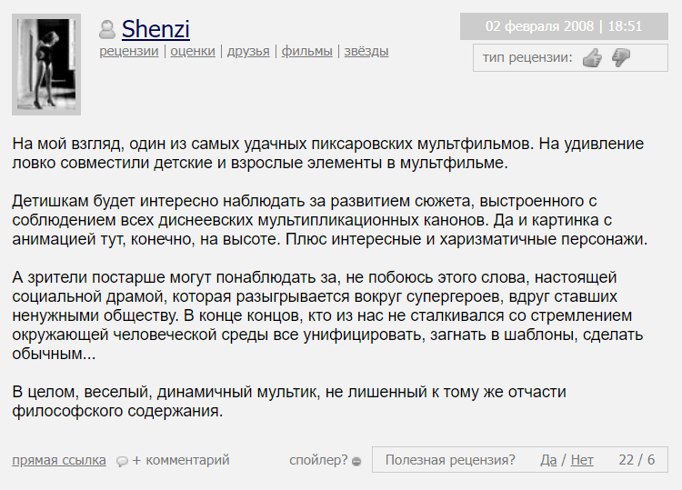Screen dimensions: 682x490
Task: Go to the рецензии section
Action: [x=129, y=52]
